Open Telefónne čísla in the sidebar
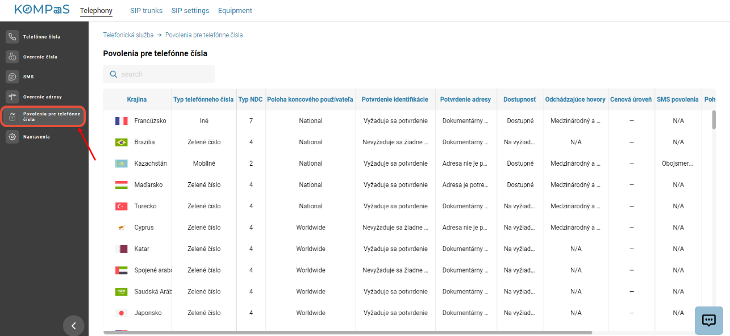 point(41,37)
